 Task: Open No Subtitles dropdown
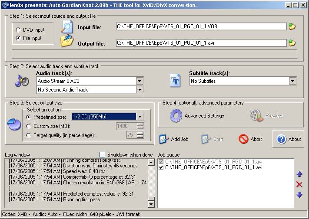[293, 81]
